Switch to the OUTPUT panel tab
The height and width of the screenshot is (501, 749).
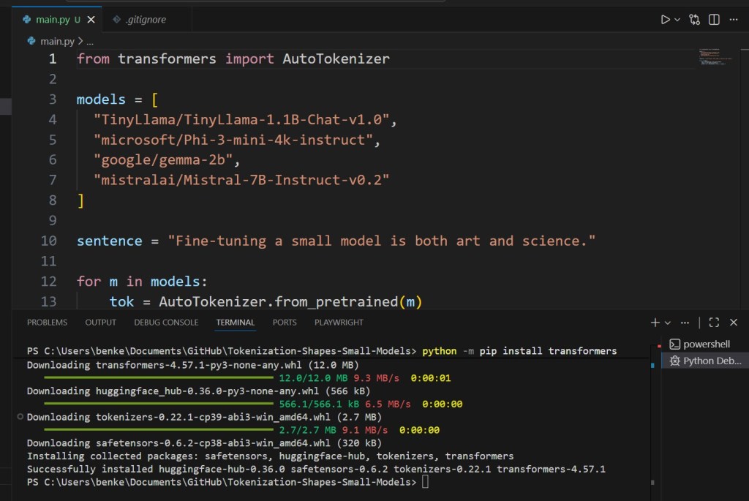(100, 322)
